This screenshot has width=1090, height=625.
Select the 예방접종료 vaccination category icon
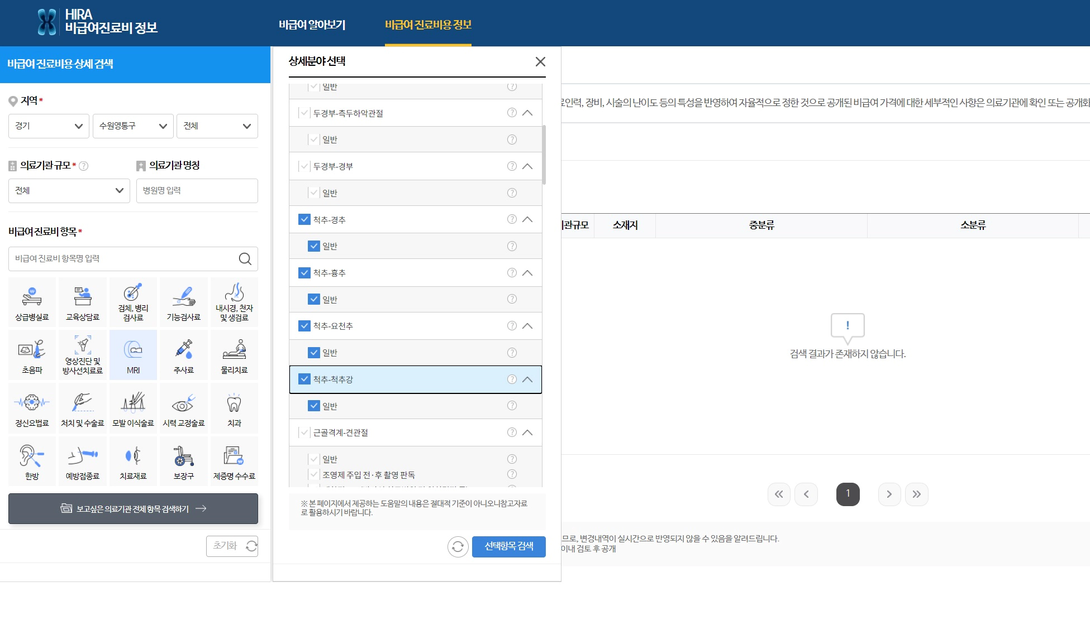(x=83, y=461)
